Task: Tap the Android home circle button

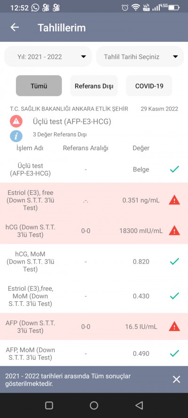Action: [x=94, y=405]
